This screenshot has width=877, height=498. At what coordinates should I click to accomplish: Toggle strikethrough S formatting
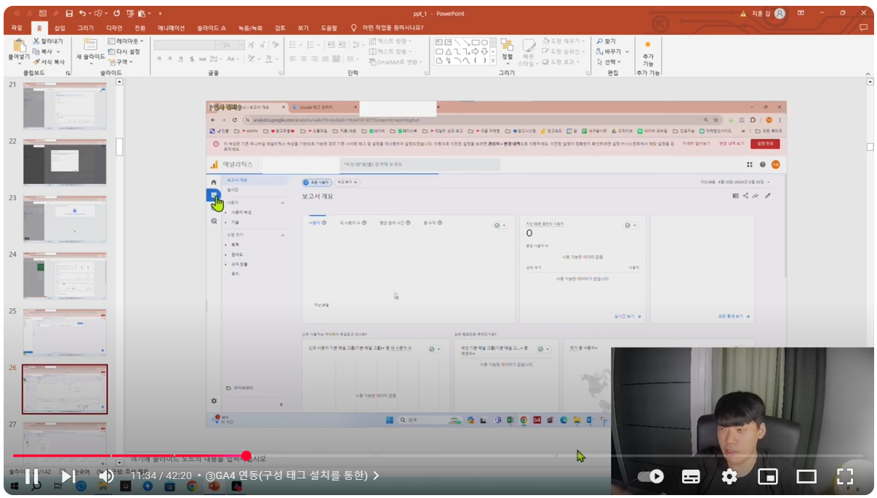(191, 59)
